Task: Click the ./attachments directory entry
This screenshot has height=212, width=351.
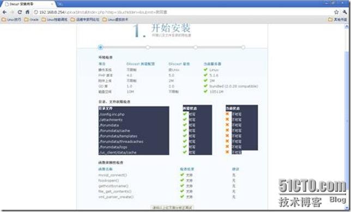Action: pyautogui.click(x=111, y=120)
